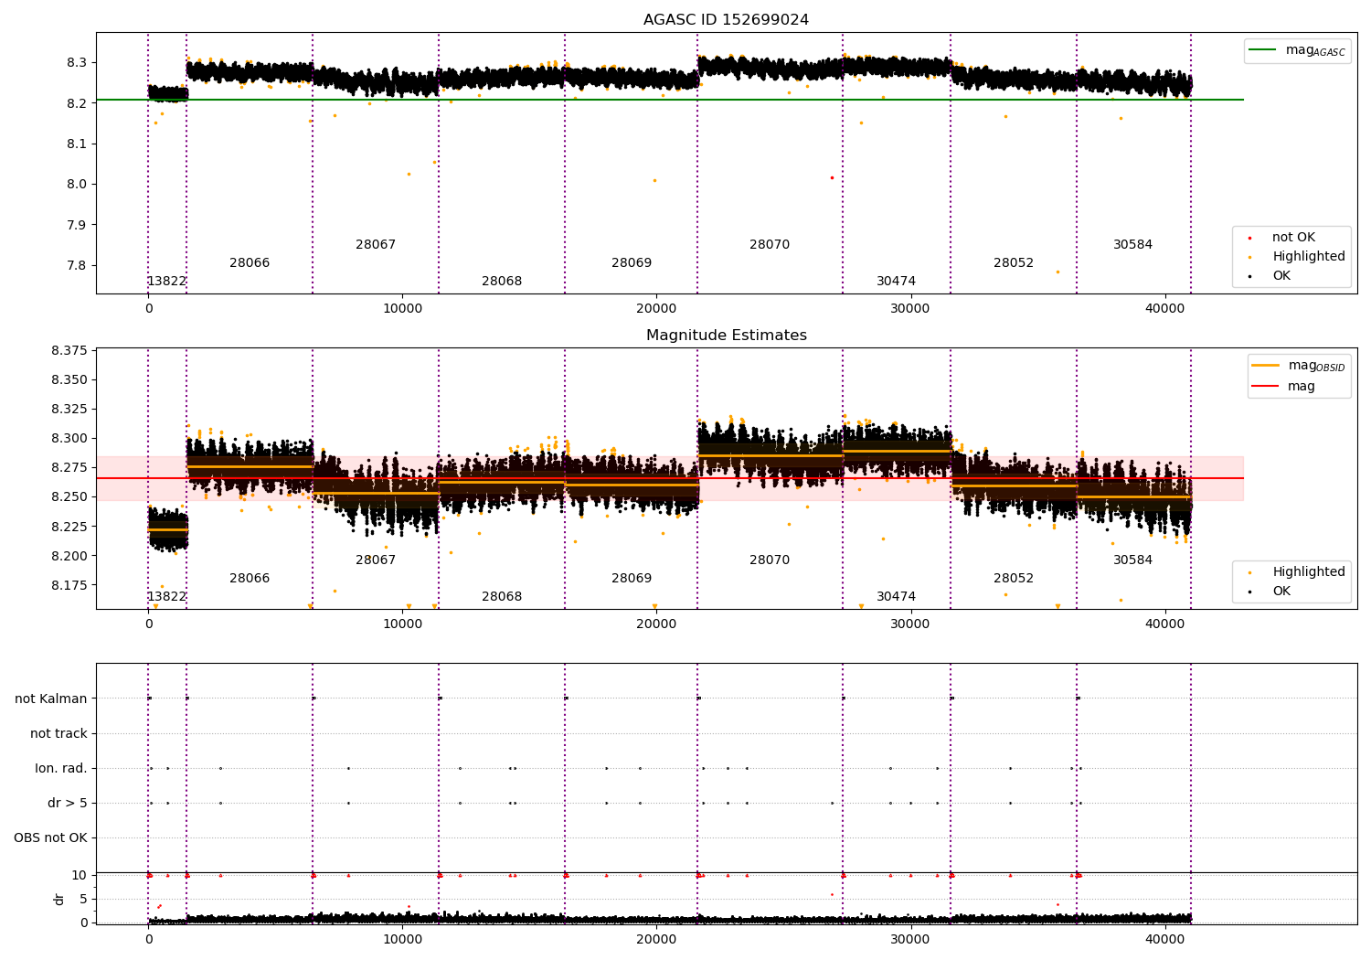Select the mag OBSID legend entry
1371x960 pixels.
(1299, 366)
